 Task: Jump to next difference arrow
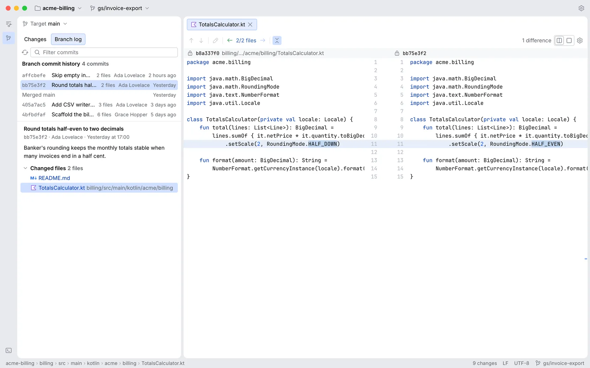click(201, 41)
